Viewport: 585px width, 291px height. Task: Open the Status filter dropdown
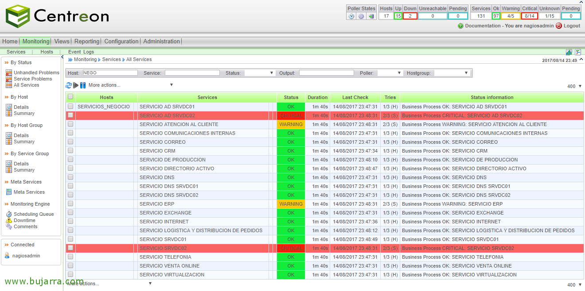point(259,73)
